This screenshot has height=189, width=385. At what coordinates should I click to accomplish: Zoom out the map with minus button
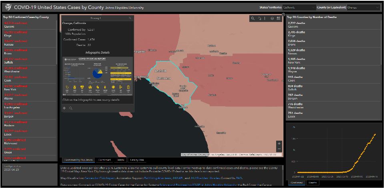tap(279, 149)
